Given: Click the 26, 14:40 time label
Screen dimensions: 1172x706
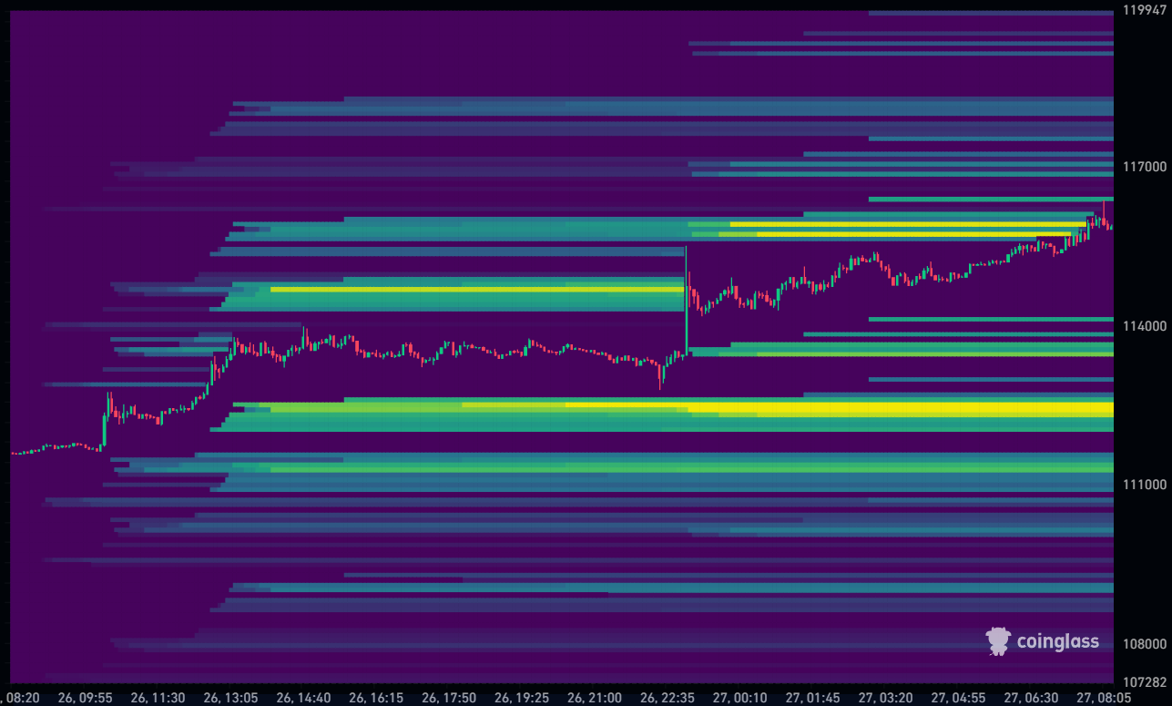Looking at the screenshot, I should [303, 698].
